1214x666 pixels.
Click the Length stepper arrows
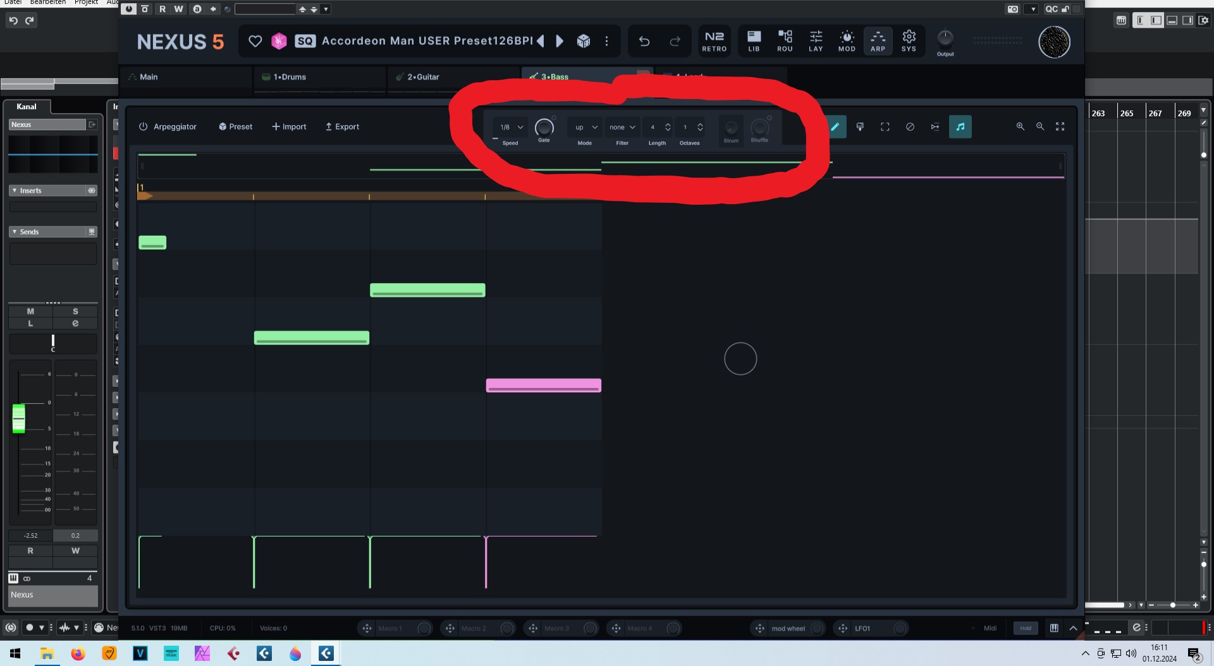[x=668, y=127]
